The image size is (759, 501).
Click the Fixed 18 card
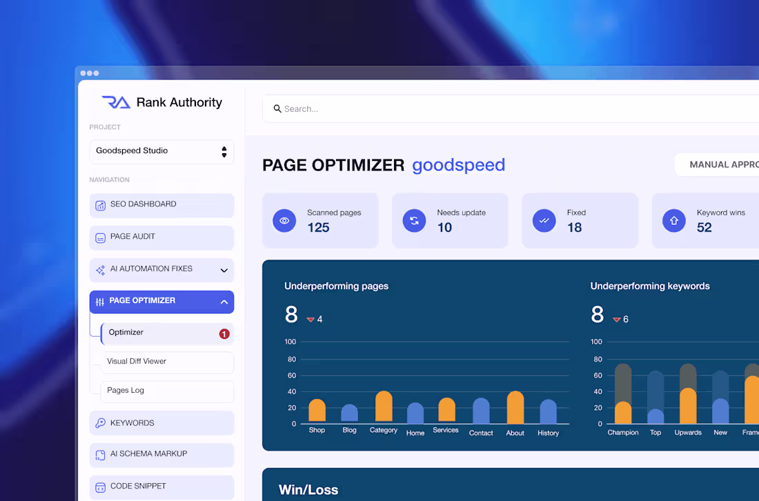[x=580, y=221]
